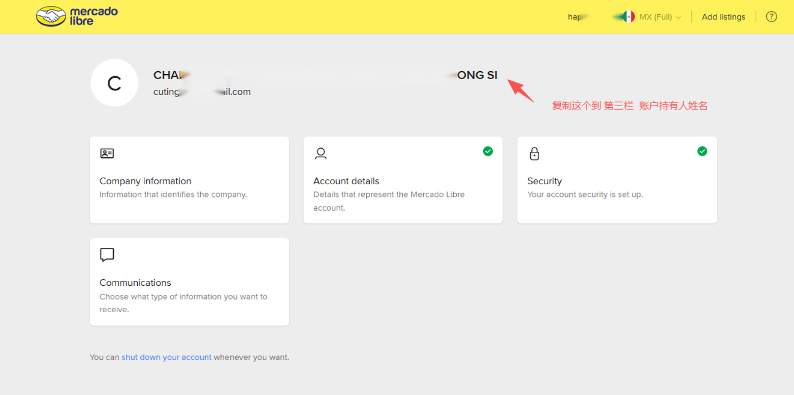Open the Company information title
Screen dimensions: 794x395
145,181
